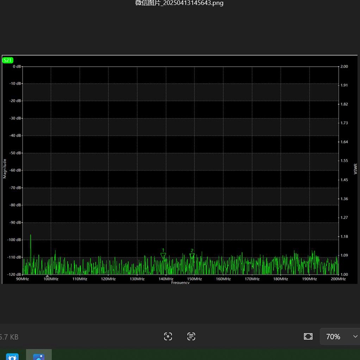Click the Magnitude axis label
The height and width of the screenshot is (360, 360).
pos(4,169)
